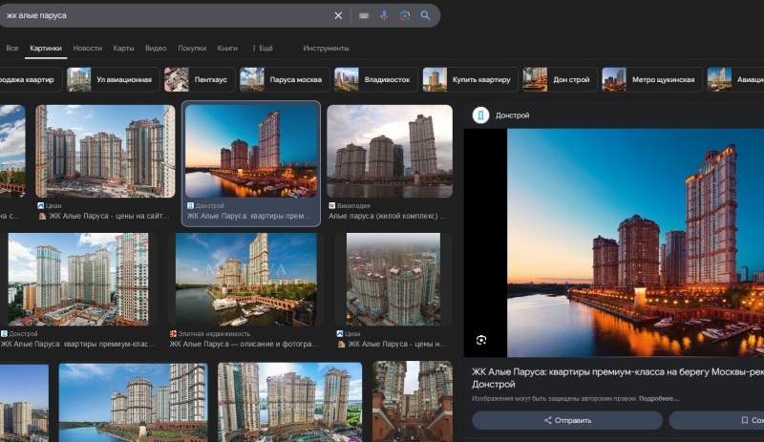This screenshot has height=442, width=764.
Task: Open the Циан thumbnail of towers in daylight
Action: (x=105, y=151)
